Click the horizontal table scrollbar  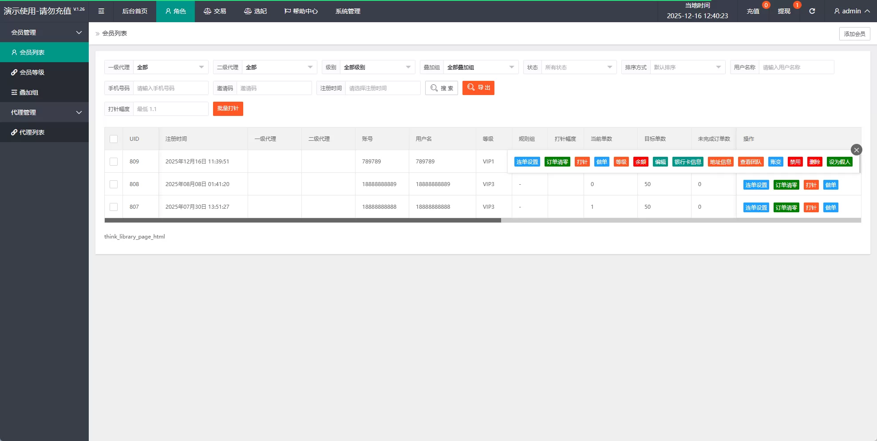(x=303, y=220)
